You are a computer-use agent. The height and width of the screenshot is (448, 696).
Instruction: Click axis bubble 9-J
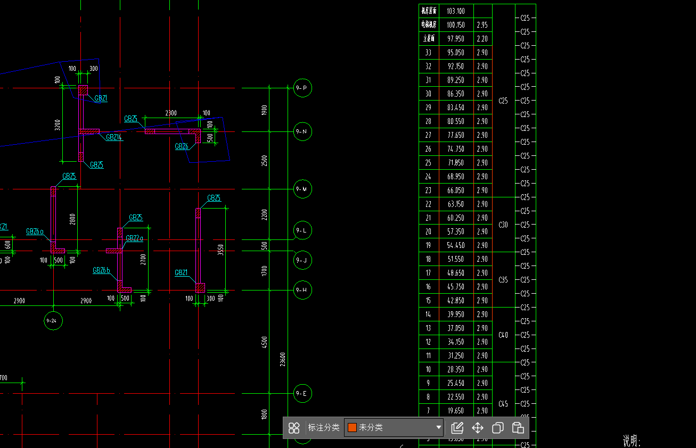[302, 260]
